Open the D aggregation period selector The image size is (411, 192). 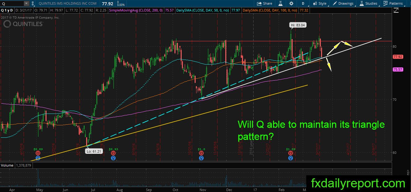[303, 3]
